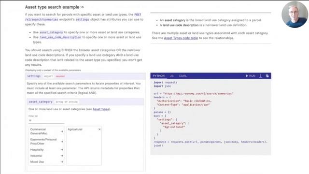309x174 pixels.
Task: Remove the selected Agricultural category
Action: point(99,129)
